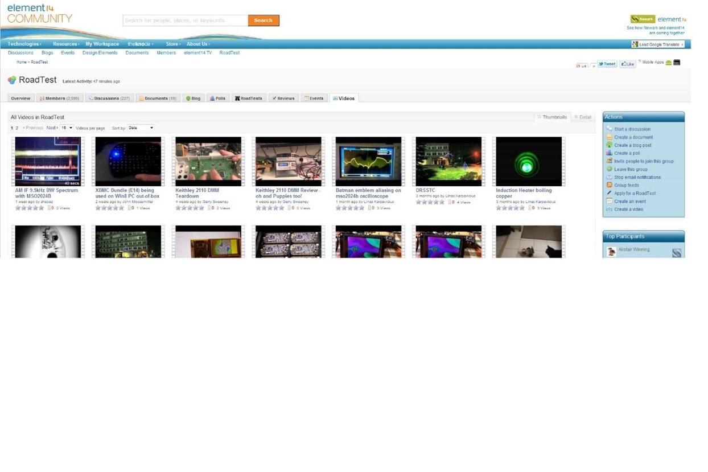
Task: Go to the Next videos page
Action: click(52, 128)
